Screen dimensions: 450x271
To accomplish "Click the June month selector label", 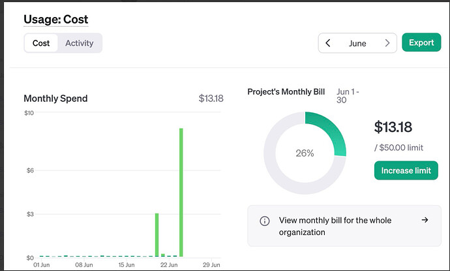I will click(x=357, y=43).
